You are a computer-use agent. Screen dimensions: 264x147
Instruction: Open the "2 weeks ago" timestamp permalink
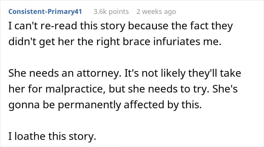point(156,12)
